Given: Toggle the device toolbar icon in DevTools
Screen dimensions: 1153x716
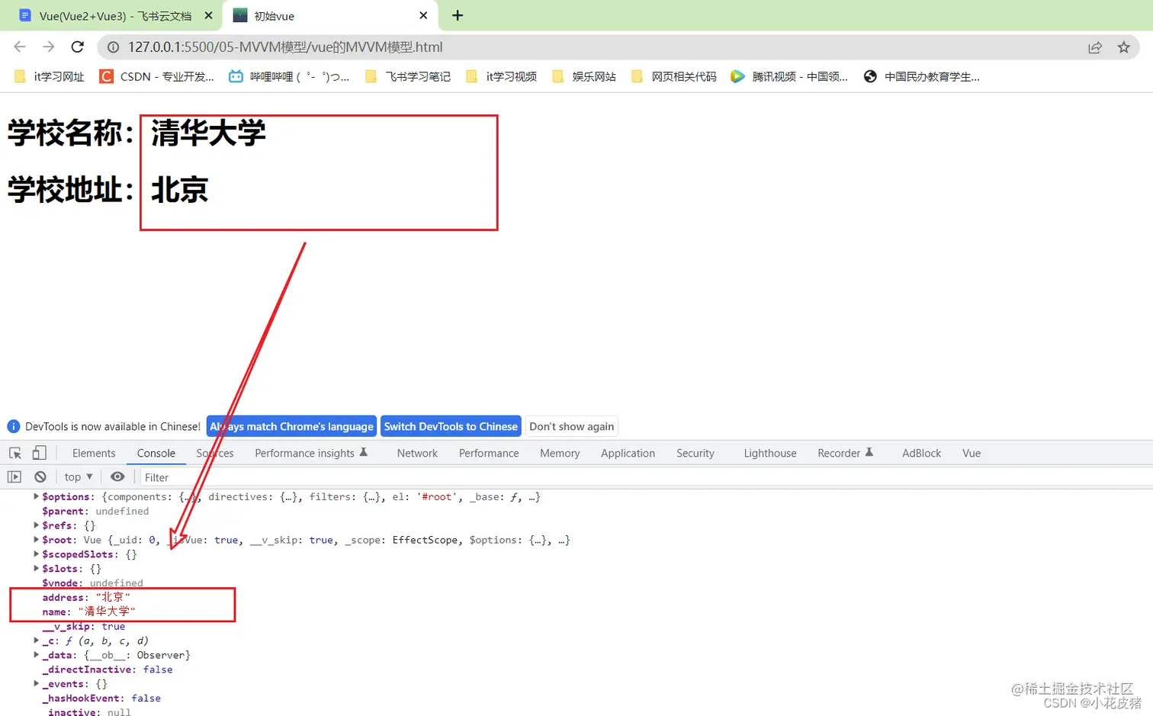Looking at the screenshot, I should [39, 453].
